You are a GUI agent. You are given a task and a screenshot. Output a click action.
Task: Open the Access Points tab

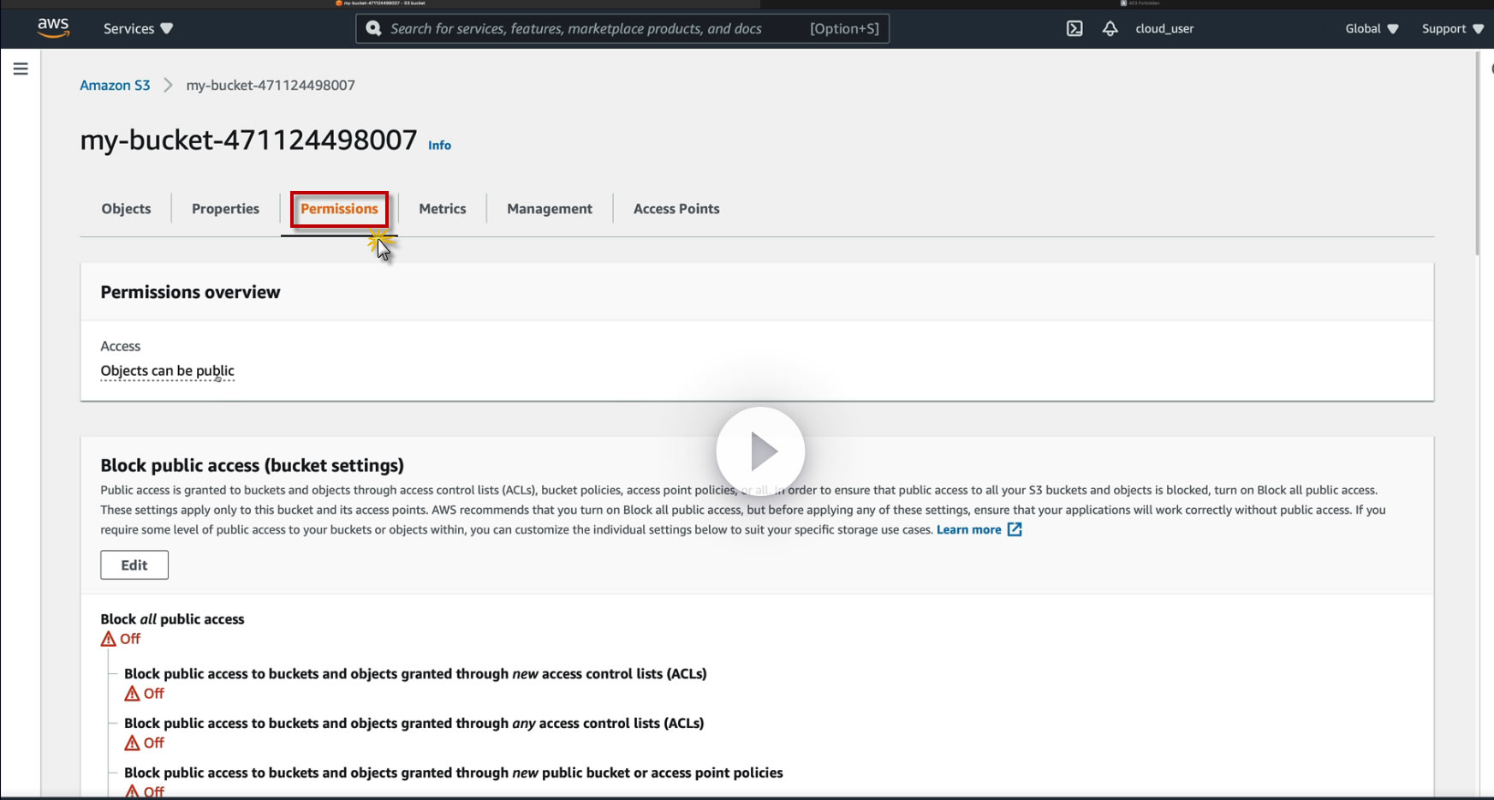coord(676,209)
